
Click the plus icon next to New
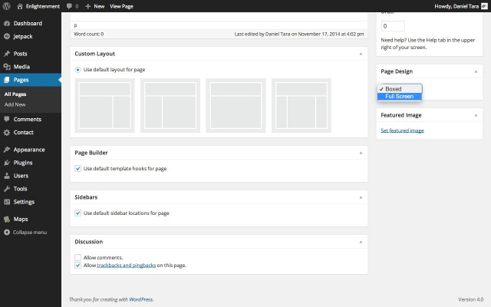coord(88,6)
